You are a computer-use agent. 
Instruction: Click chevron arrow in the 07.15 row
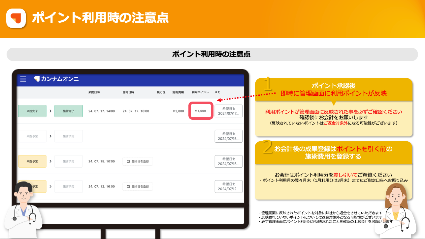50,161
